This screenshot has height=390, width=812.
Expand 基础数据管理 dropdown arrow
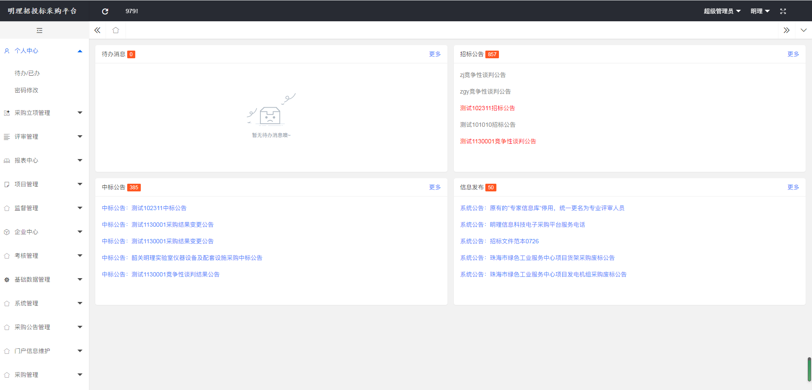point(80,279)
